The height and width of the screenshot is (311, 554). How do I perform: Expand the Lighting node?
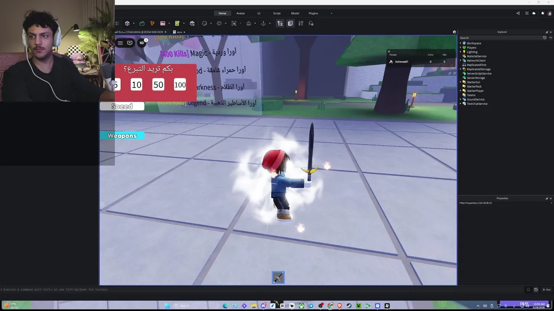coord(461,52)
